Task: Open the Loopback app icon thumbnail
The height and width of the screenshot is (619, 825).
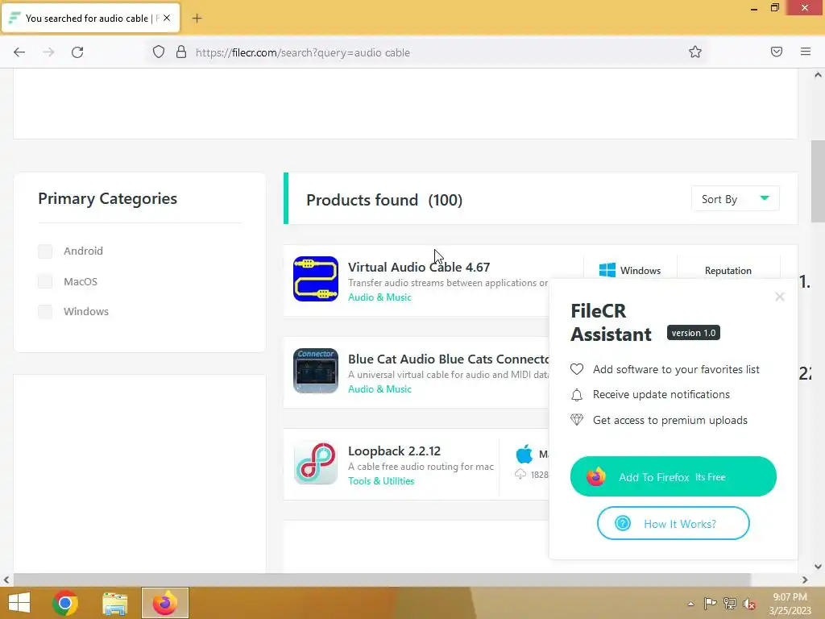Action: 316,463
